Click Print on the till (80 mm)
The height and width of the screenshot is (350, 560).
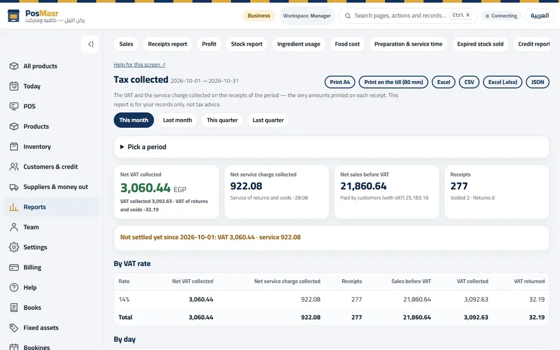click(394, 82)
